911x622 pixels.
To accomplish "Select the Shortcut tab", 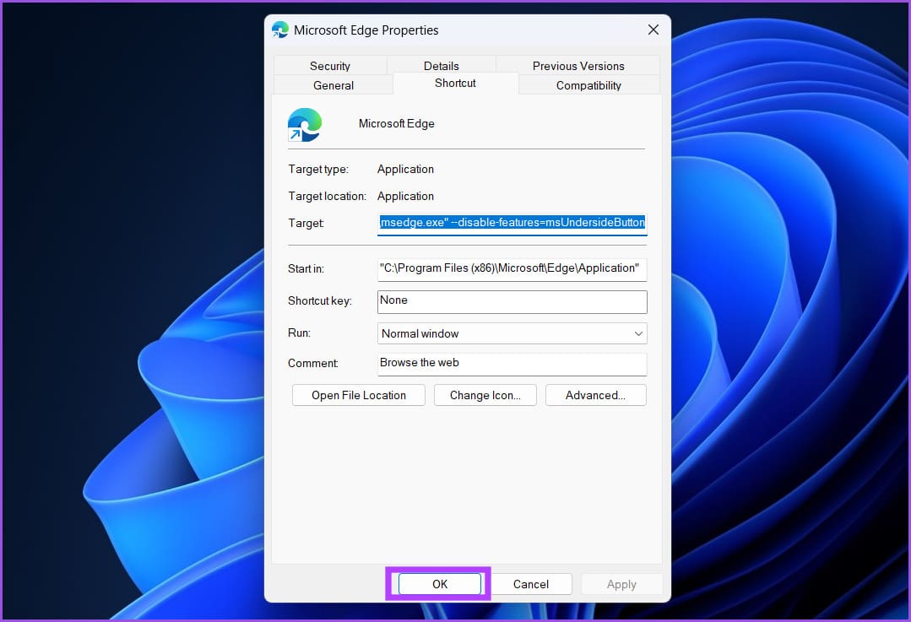I will tap(455, 83).
